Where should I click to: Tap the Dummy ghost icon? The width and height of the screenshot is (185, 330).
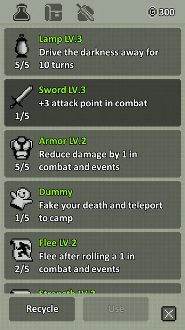[22, 199]
